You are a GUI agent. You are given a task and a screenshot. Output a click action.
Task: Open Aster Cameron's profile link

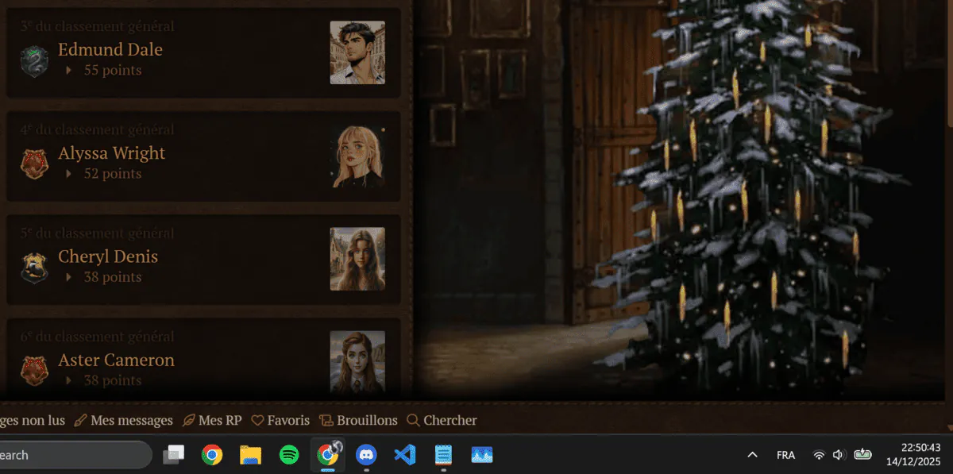(116, 360)
